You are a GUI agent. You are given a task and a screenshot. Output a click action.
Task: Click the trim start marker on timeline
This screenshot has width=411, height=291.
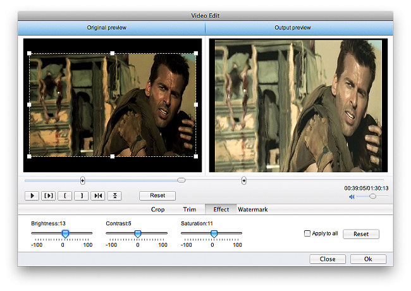click(83, 180)
